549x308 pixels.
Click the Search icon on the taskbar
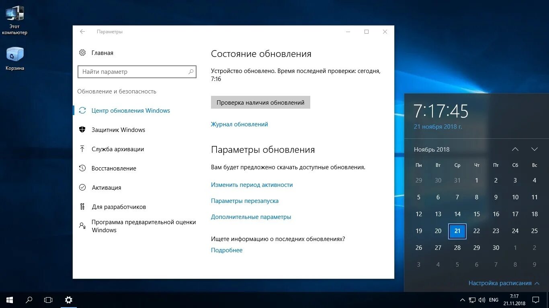[x=28, y=300]
